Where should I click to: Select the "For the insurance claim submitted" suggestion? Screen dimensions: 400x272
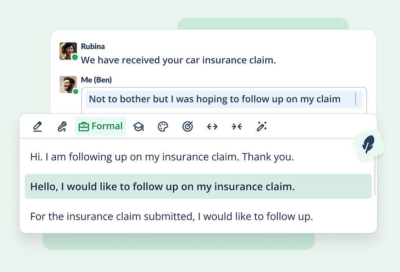click(x=171, y=217)
